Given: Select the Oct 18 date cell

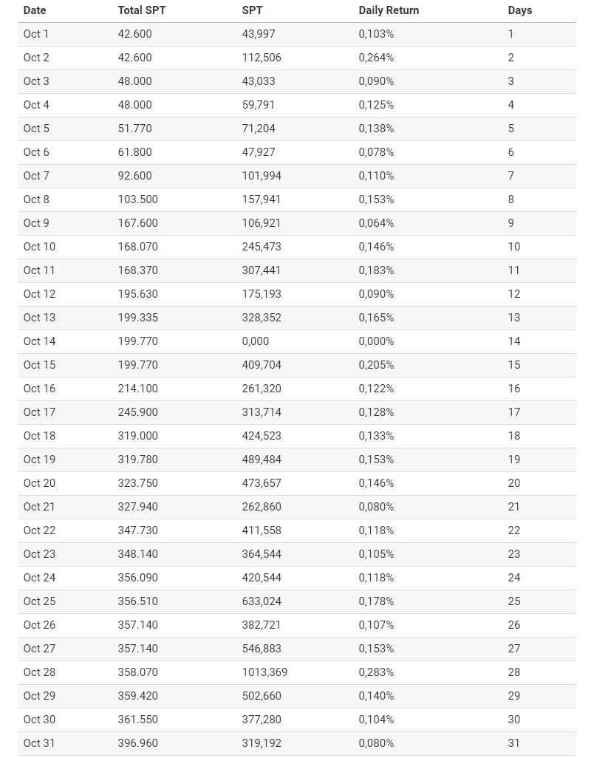Looking at the screenshot, I should tap(39, 436).
